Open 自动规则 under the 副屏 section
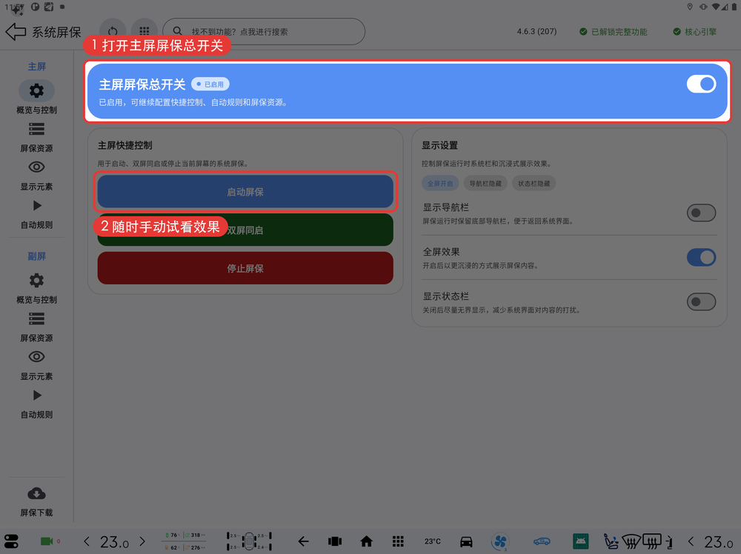Viewport: 741px width, 554px height. 36,404
